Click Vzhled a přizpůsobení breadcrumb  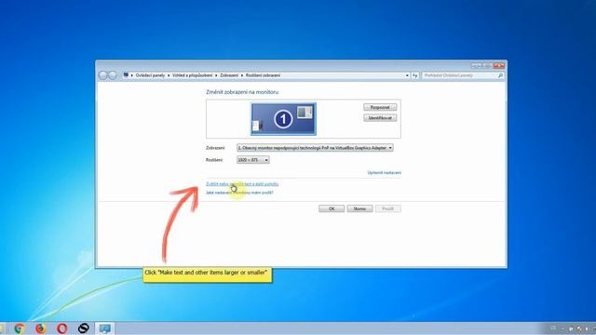[193, 75]
